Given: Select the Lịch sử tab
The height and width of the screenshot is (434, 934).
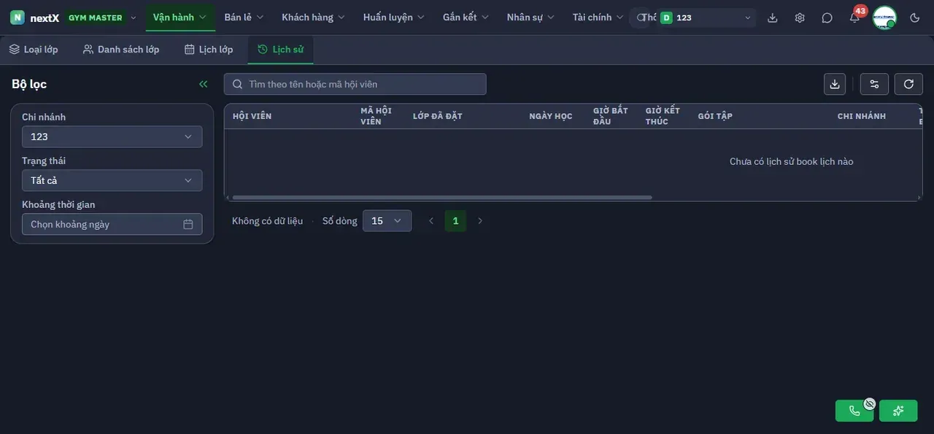Looking at the screenshot, I should click(x=281, y=50).
